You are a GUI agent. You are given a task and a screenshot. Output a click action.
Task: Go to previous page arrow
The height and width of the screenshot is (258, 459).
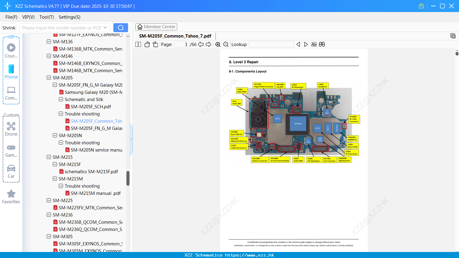[201, 45]
